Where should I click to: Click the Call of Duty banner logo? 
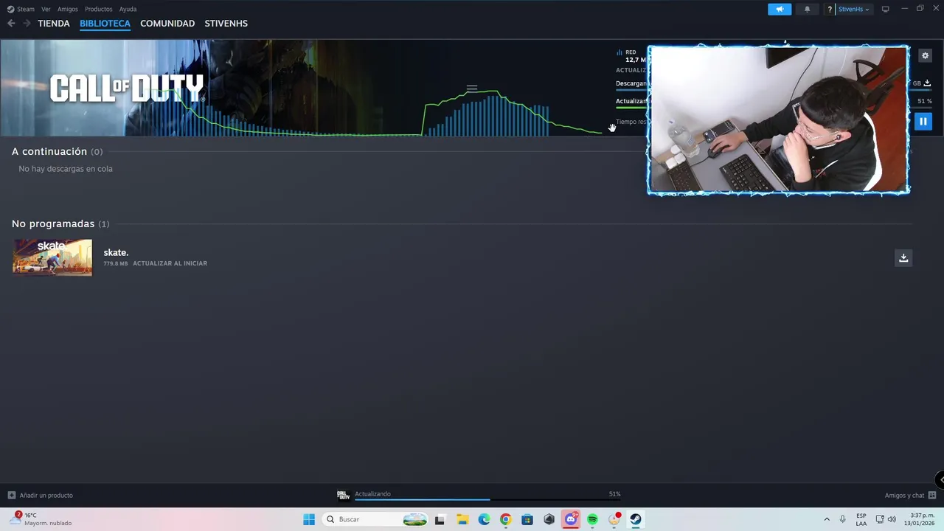coord(126,88)
